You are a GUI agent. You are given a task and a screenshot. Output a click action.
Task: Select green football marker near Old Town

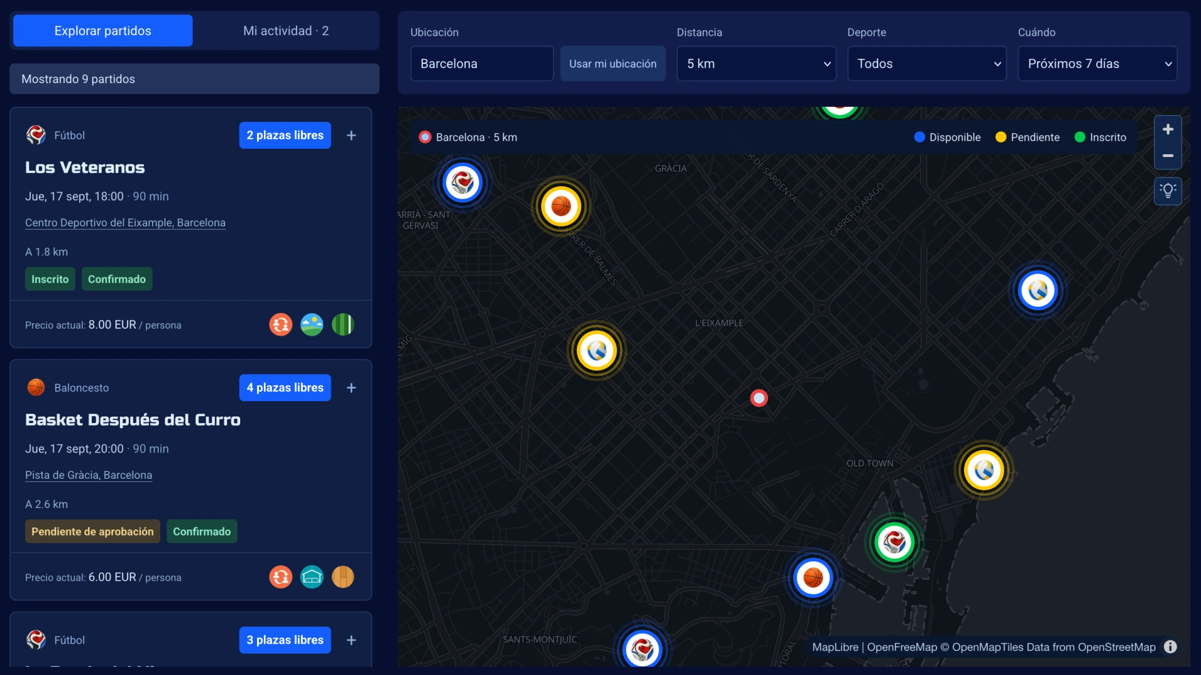(x=894, y=542)
